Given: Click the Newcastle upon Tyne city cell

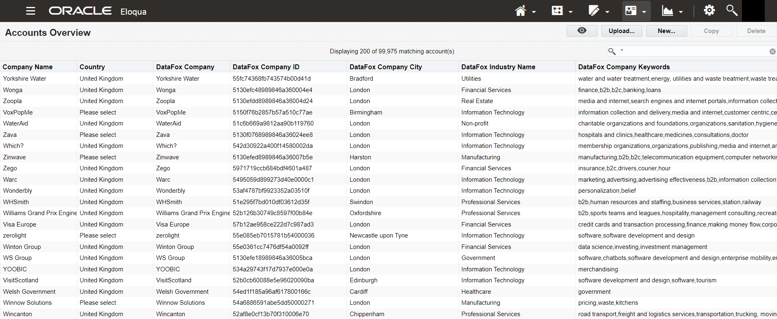Looking at the screenshot, I should 379,235.
